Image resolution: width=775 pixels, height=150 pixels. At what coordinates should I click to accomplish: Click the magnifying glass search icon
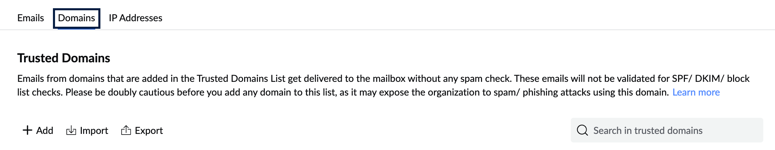tap(582, 130)
